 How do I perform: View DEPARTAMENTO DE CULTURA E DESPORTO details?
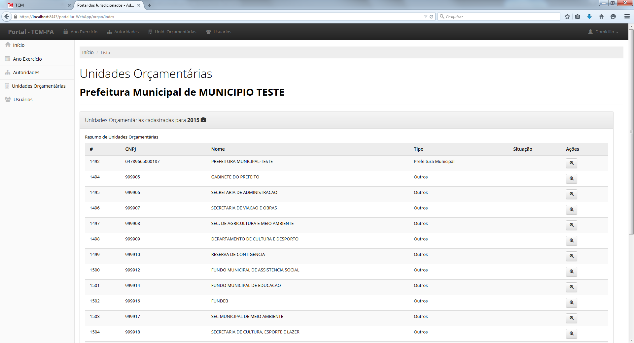click(571, 241)
